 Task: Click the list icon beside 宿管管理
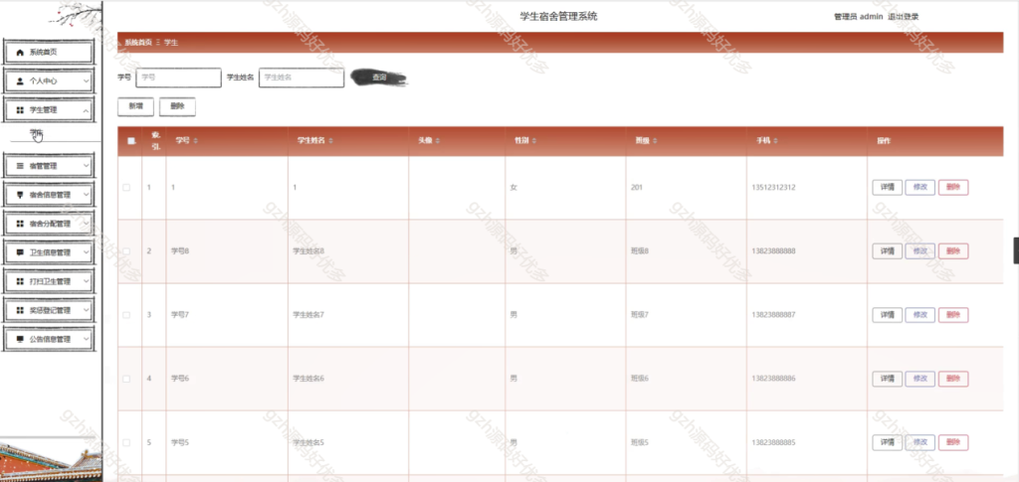tap(20, 166)
